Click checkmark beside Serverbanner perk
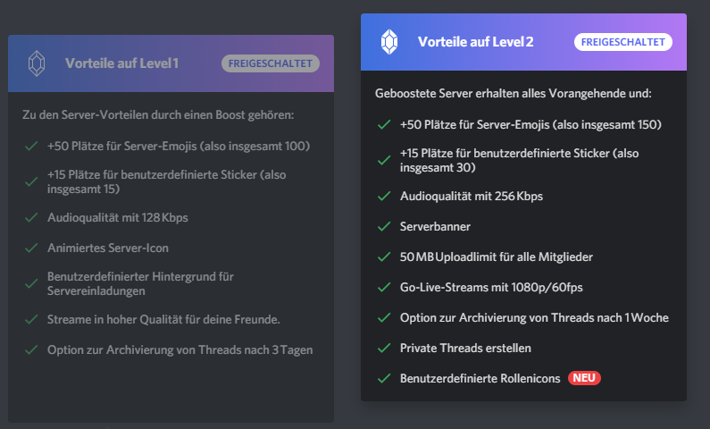710x429 pixels. click(385, 228)
